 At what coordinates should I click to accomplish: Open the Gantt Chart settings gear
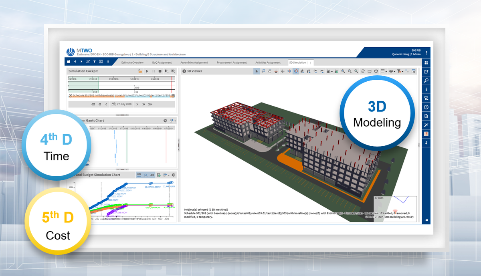coord(165,120)
